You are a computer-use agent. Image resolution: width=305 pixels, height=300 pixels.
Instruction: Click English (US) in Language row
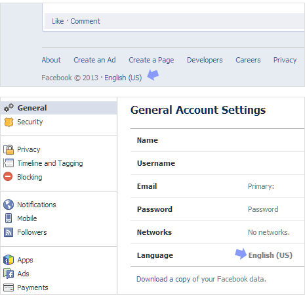(270, 255)
